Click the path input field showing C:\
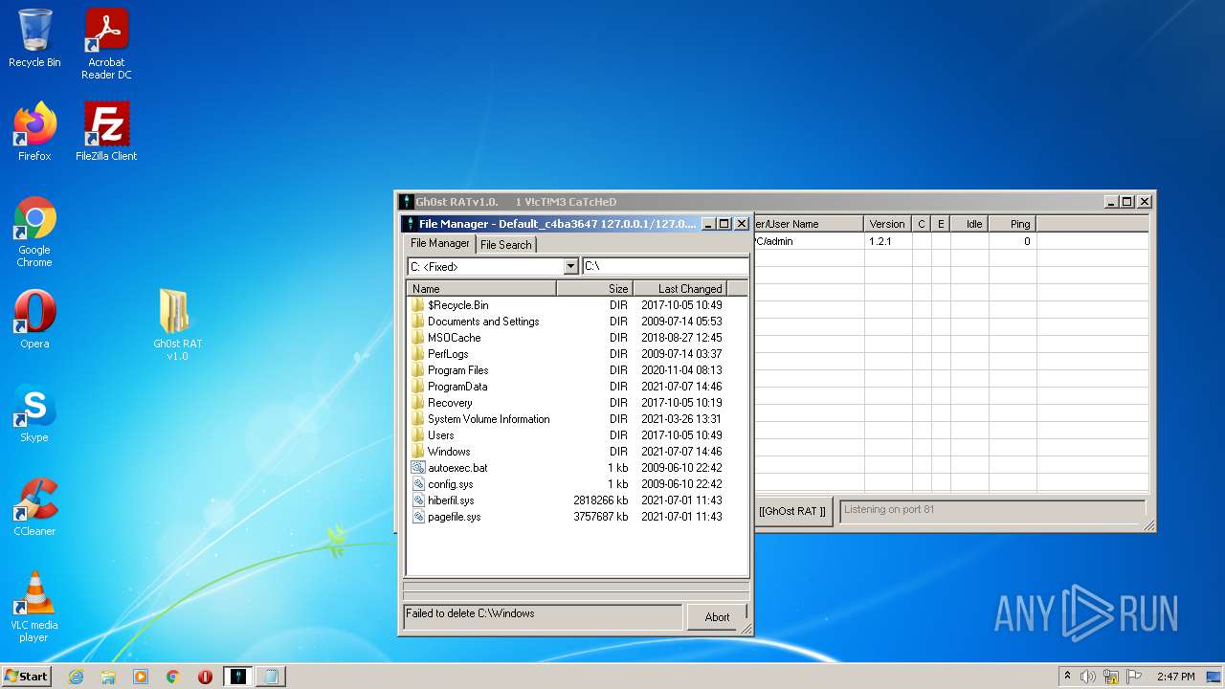 (x=665, y=266)
